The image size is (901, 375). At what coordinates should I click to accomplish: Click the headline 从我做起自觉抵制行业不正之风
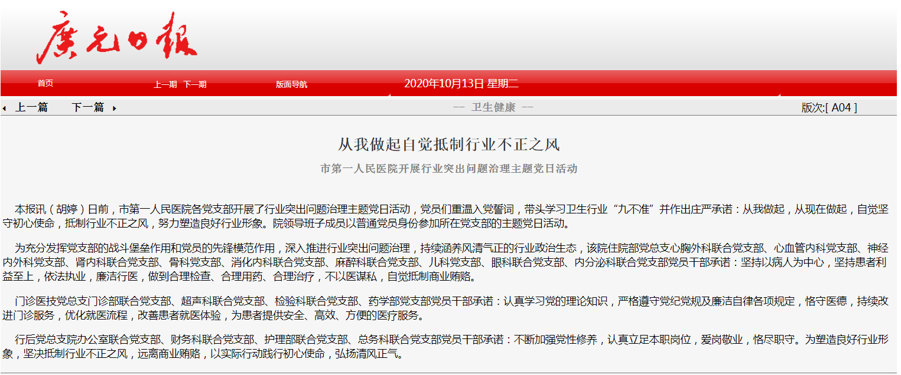(448, 144)
